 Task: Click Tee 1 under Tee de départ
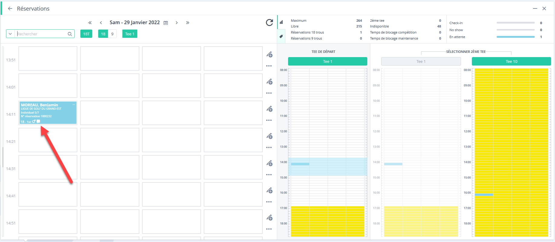pyautogui.click(x=327, y=61)
